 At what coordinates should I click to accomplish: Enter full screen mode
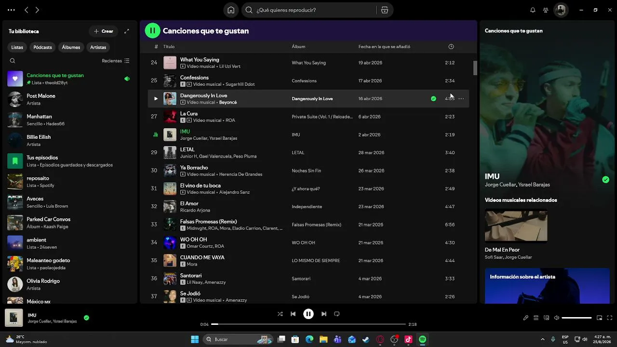point(610,318)
